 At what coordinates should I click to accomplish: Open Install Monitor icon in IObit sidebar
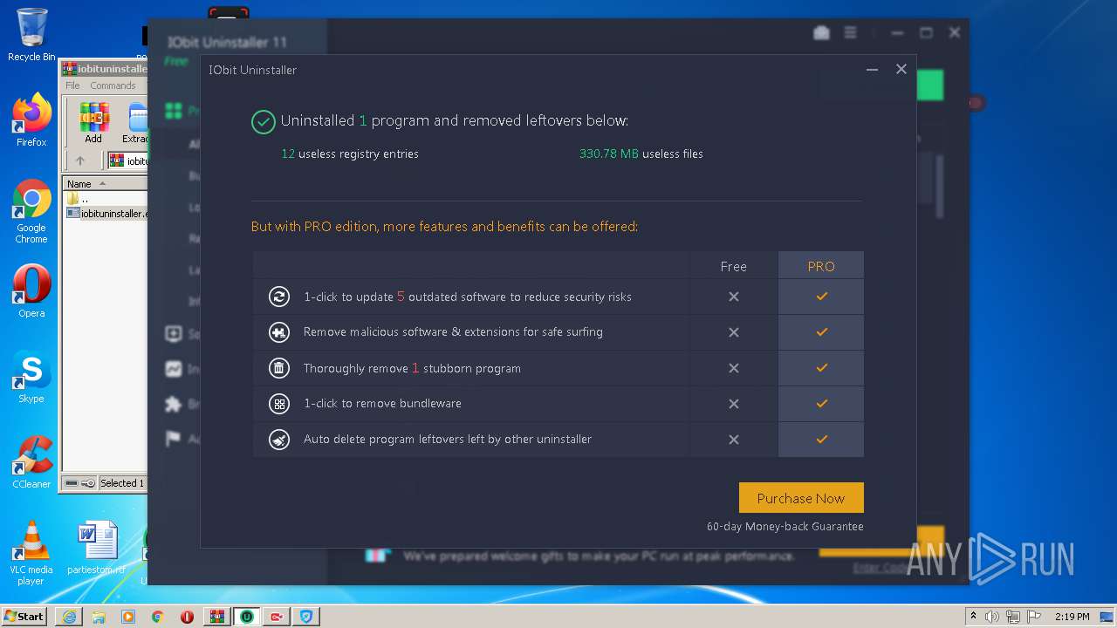point(174,369)
